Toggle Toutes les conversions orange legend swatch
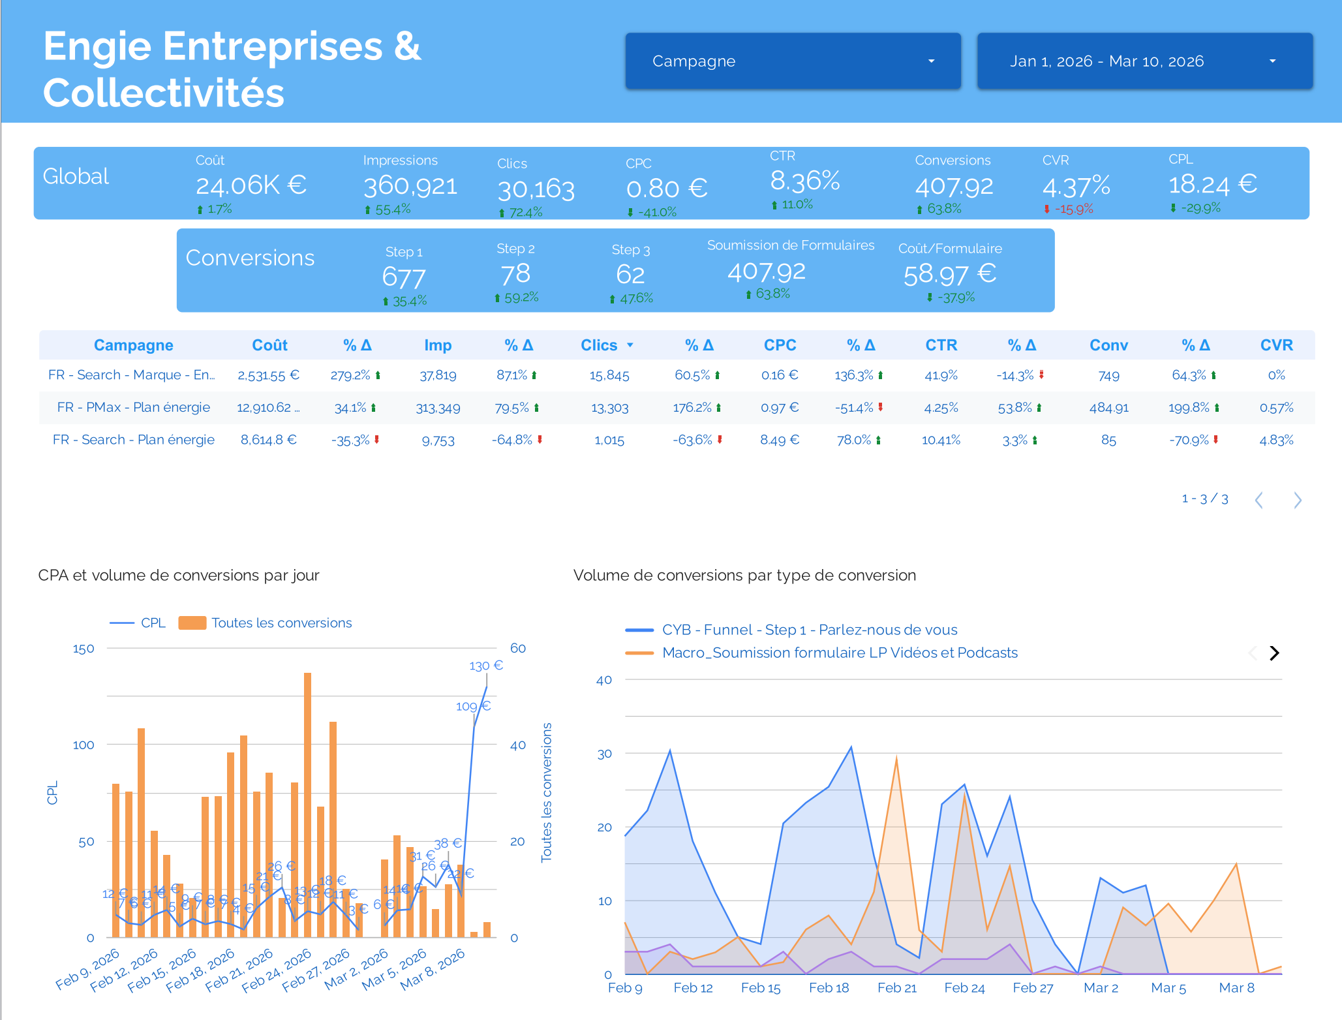Screen dimensions: 1342x1020 point(192,623)
